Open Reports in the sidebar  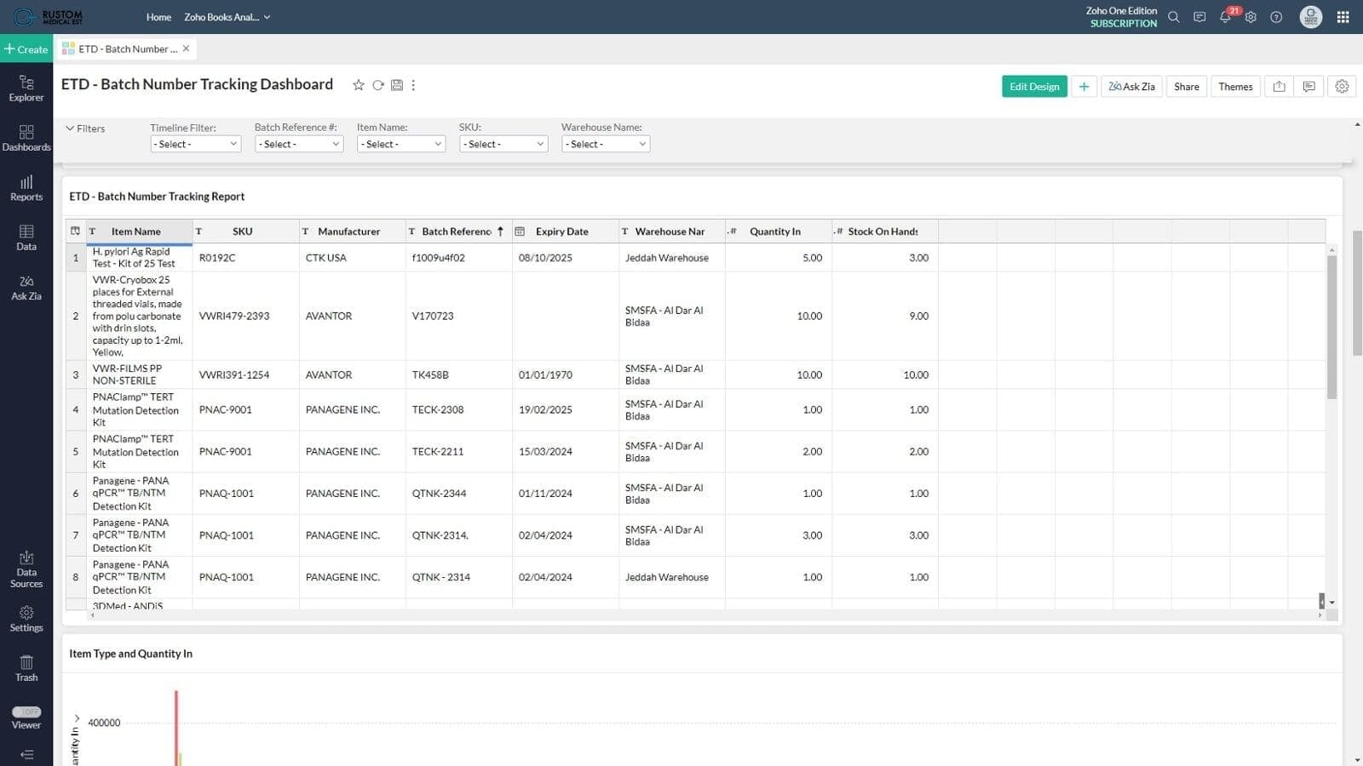(x=26, y=188)
